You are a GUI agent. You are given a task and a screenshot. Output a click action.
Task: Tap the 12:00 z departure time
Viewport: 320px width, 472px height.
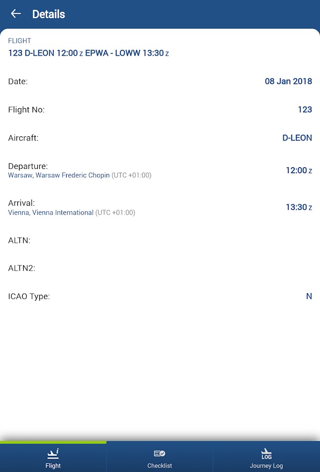[x=298, y=170]
